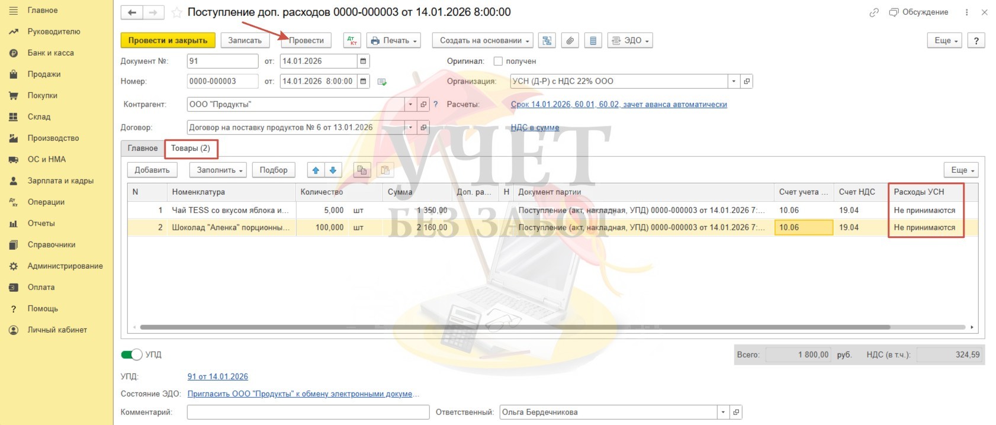Switch to the Главное tab
This screenshot has width=996, height=425.
pos(143,148)
